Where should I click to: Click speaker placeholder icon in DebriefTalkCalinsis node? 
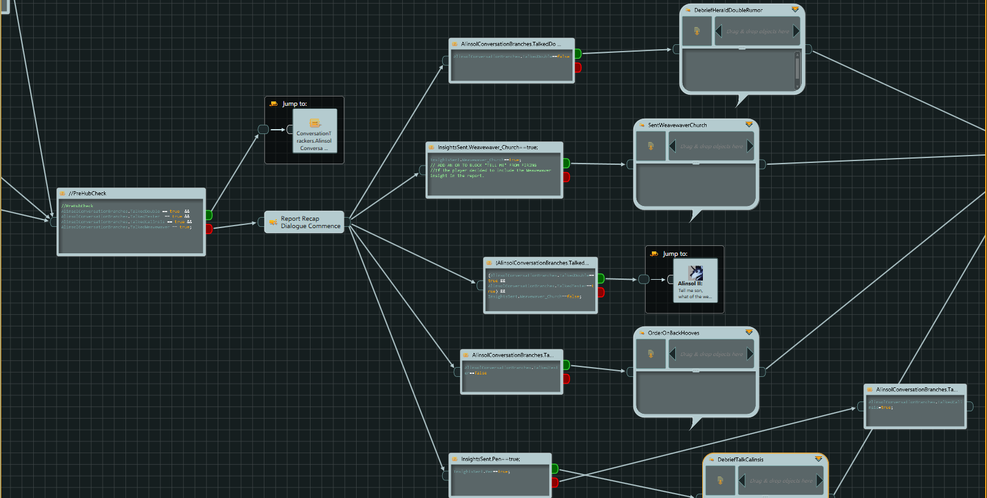pyautogui.click(x=720, y=481)
